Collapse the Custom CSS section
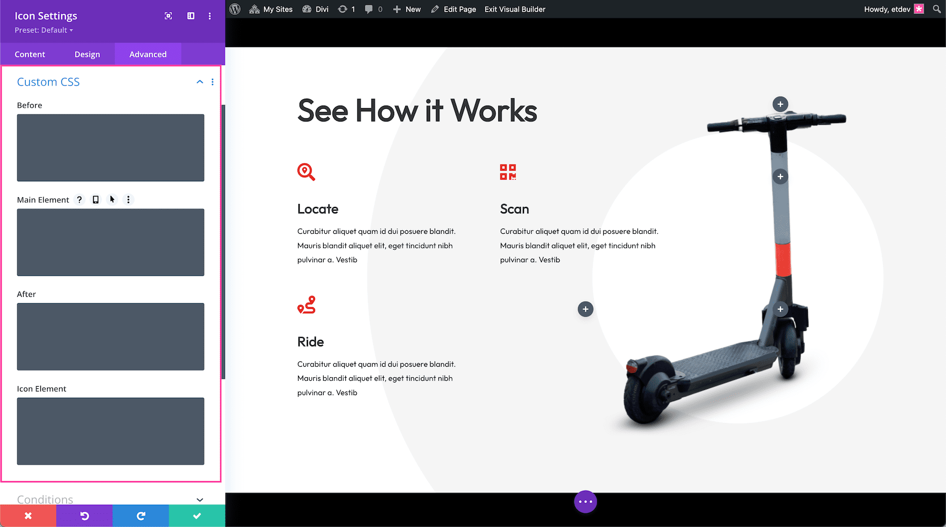Screen dimensions: 946x527 (x=199, y=82)
